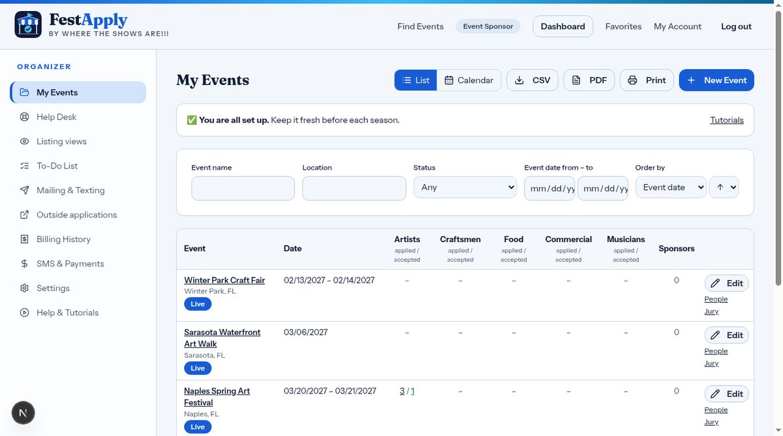Viewport: 783px width, 436px height.
Task: Switch to Calendar view
Action: pos(469,80)
